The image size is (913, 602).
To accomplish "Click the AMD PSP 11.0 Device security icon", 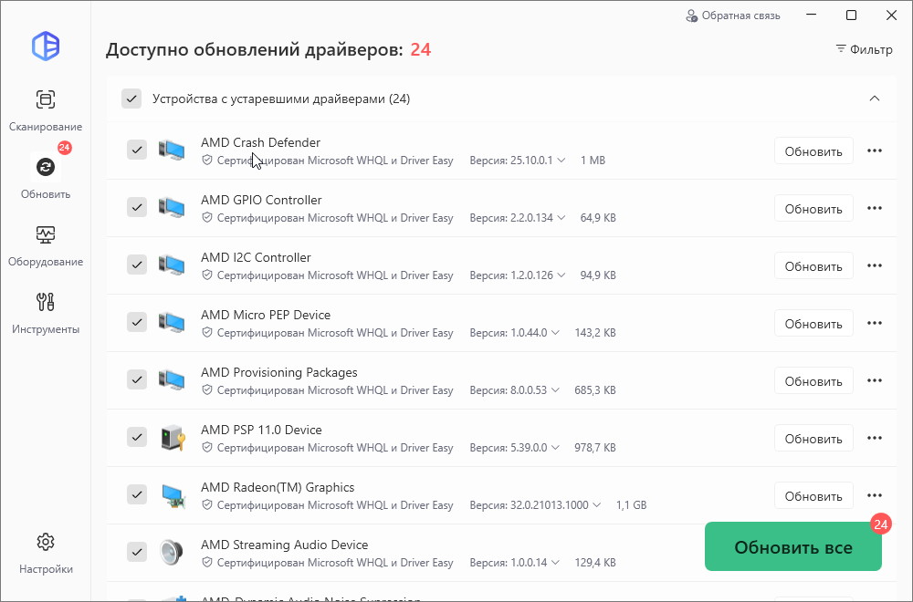I will tap(173, 438).
